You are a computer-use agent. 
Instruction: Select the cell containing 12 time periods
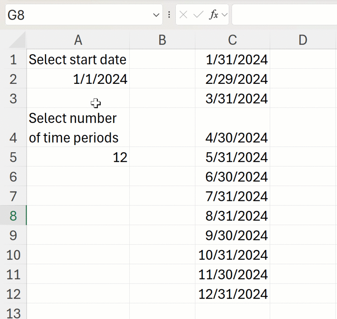tap(78, 158)
